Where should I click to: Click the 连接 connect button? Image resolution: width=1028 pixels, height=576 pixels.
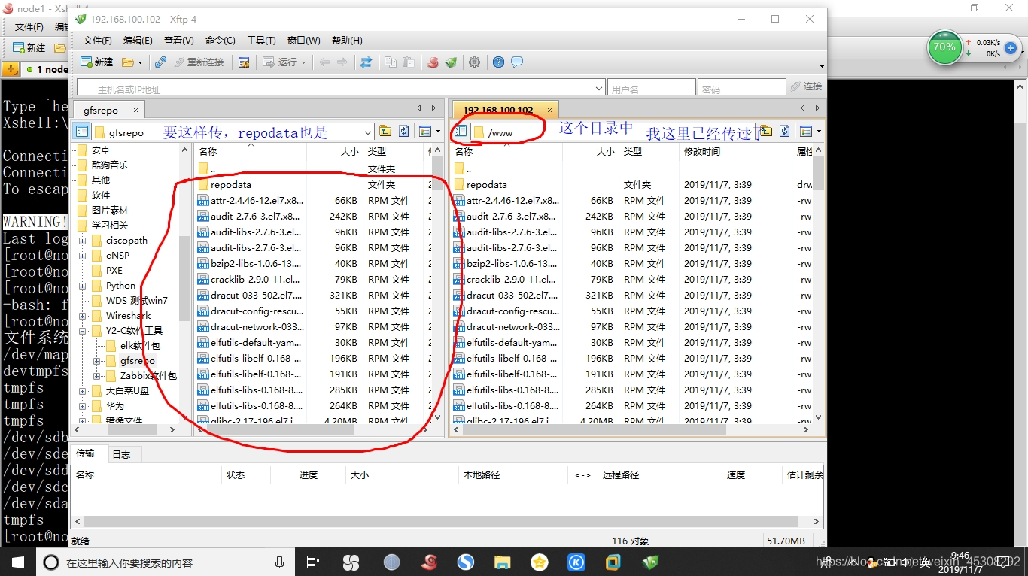[806, 87]
